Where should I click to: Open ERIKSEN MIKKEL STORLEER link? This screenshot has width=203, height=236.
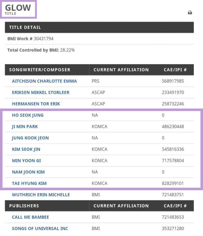pos(41,93)
